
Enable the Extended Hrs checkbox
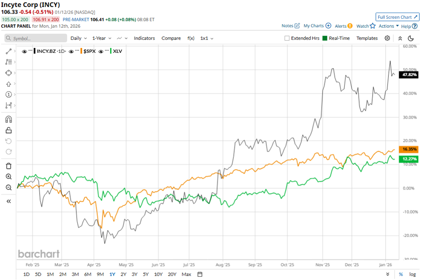pyautogui.click(x=287, y=39)
